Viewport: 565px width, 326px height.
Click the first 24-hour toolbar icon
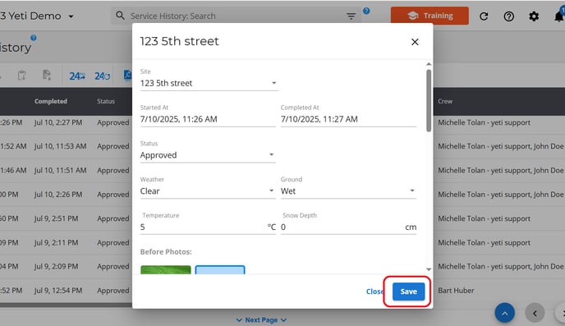(x=77, y=76)
